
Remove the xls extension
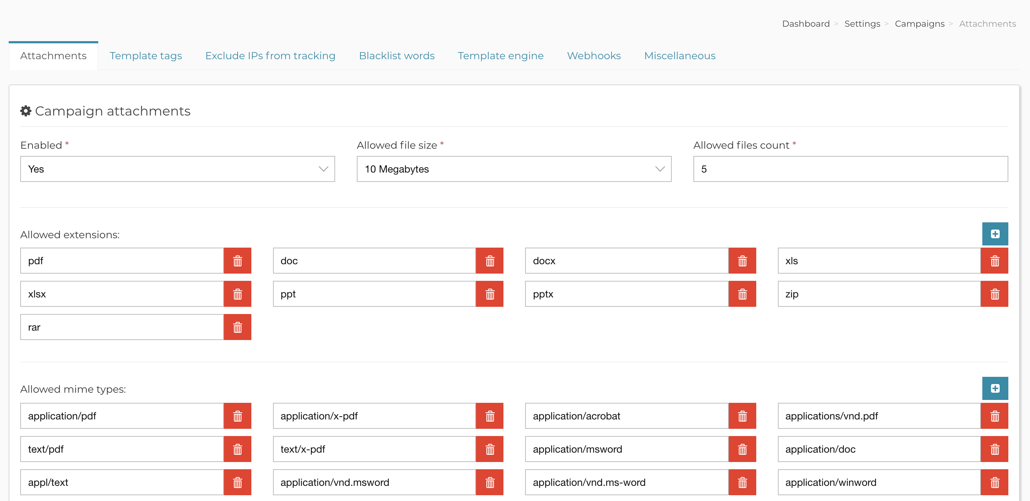(x=994, y=261)
